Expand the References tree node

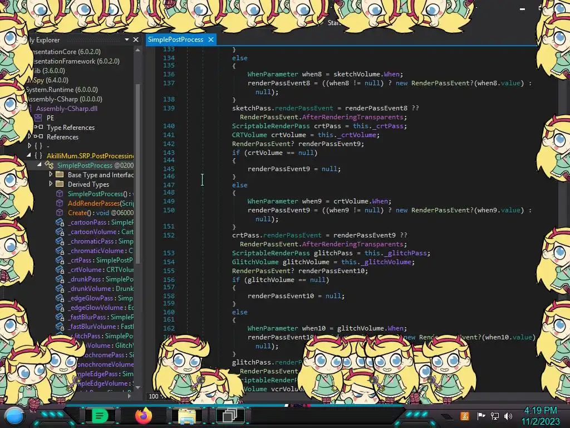(30, 136)
